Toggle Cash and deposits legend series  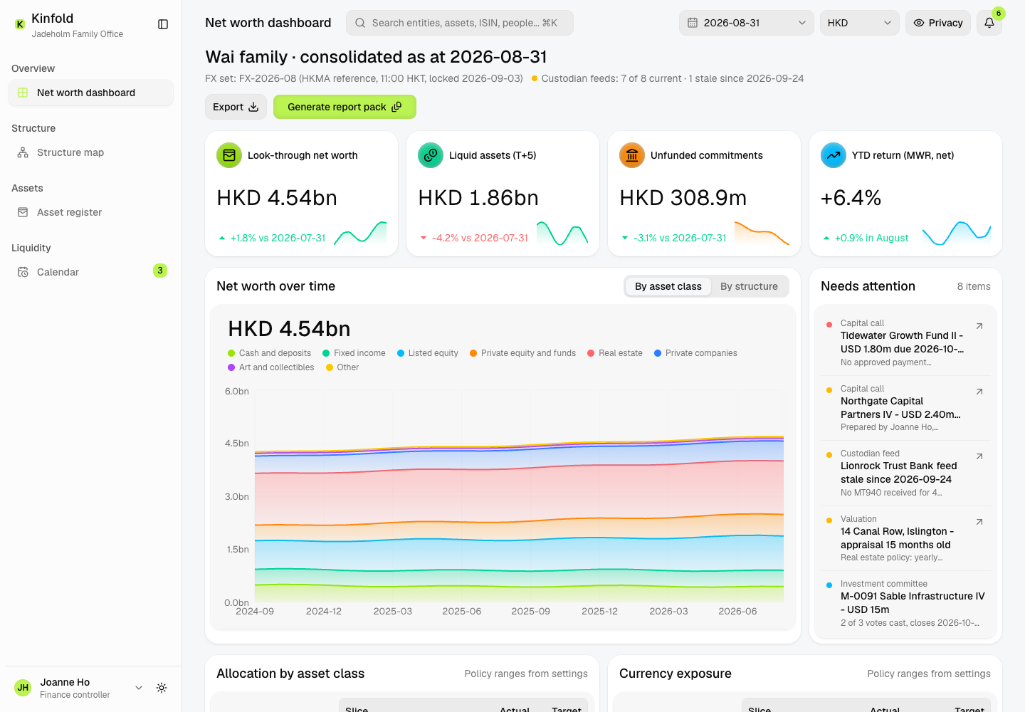click(269, 353)
